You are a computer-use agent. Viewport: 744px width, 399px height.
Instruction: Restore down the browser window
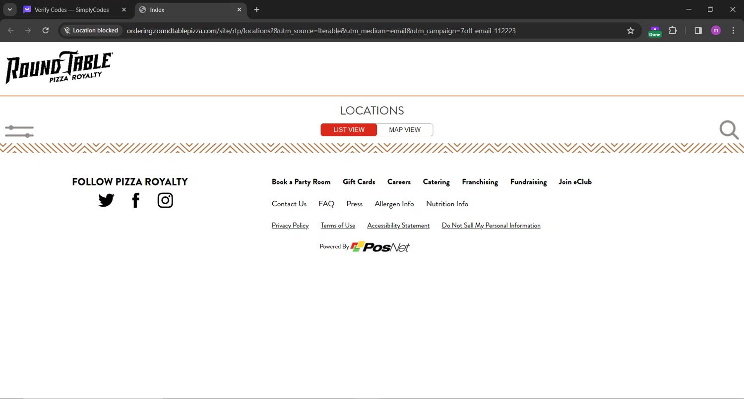710,9
